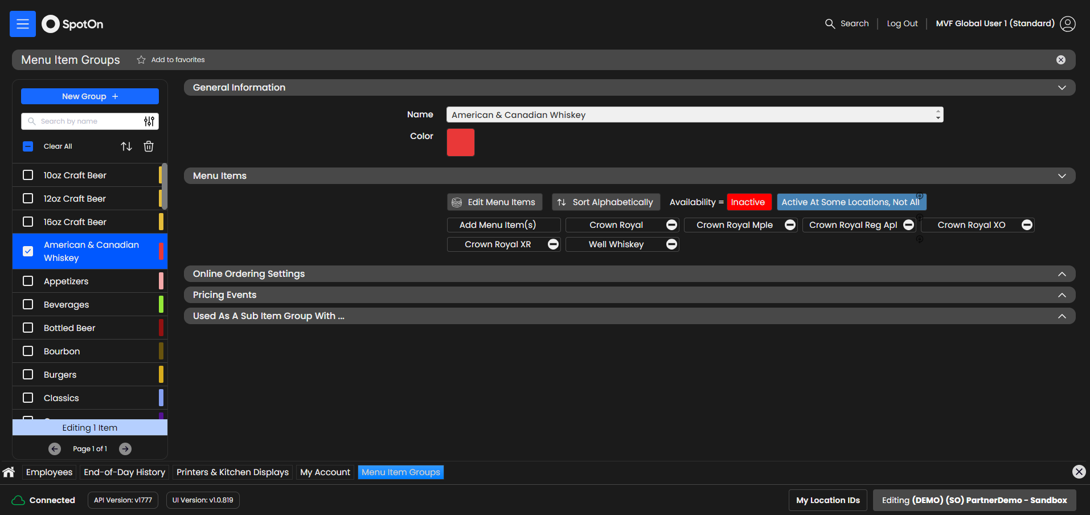Open the group list filter options icon

click(x=149, y=121)
